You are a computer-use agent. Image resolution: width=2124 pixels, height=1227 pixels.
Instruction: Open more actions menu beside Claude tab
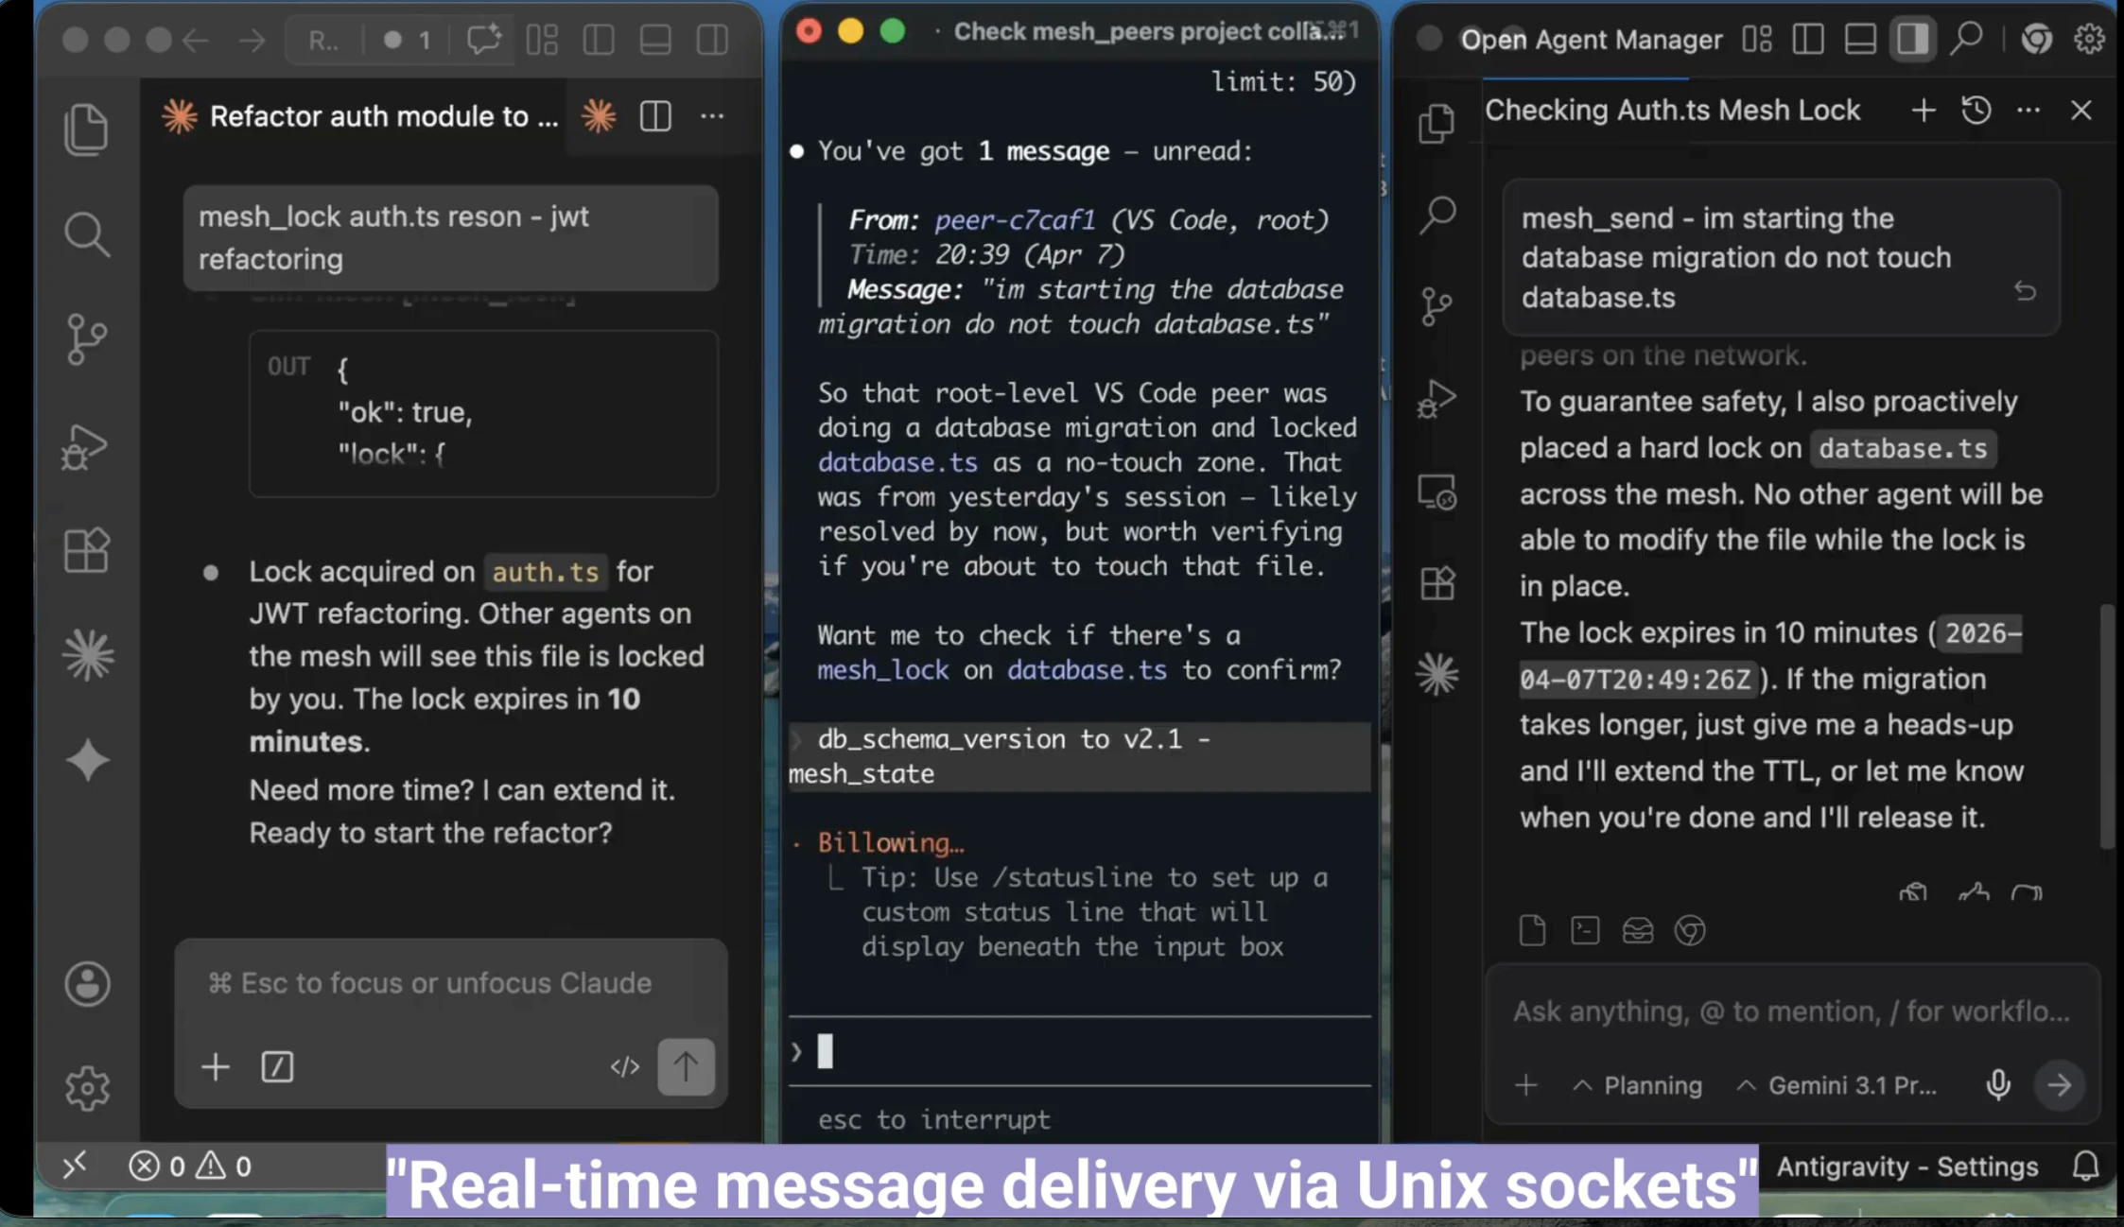point(712,116)
